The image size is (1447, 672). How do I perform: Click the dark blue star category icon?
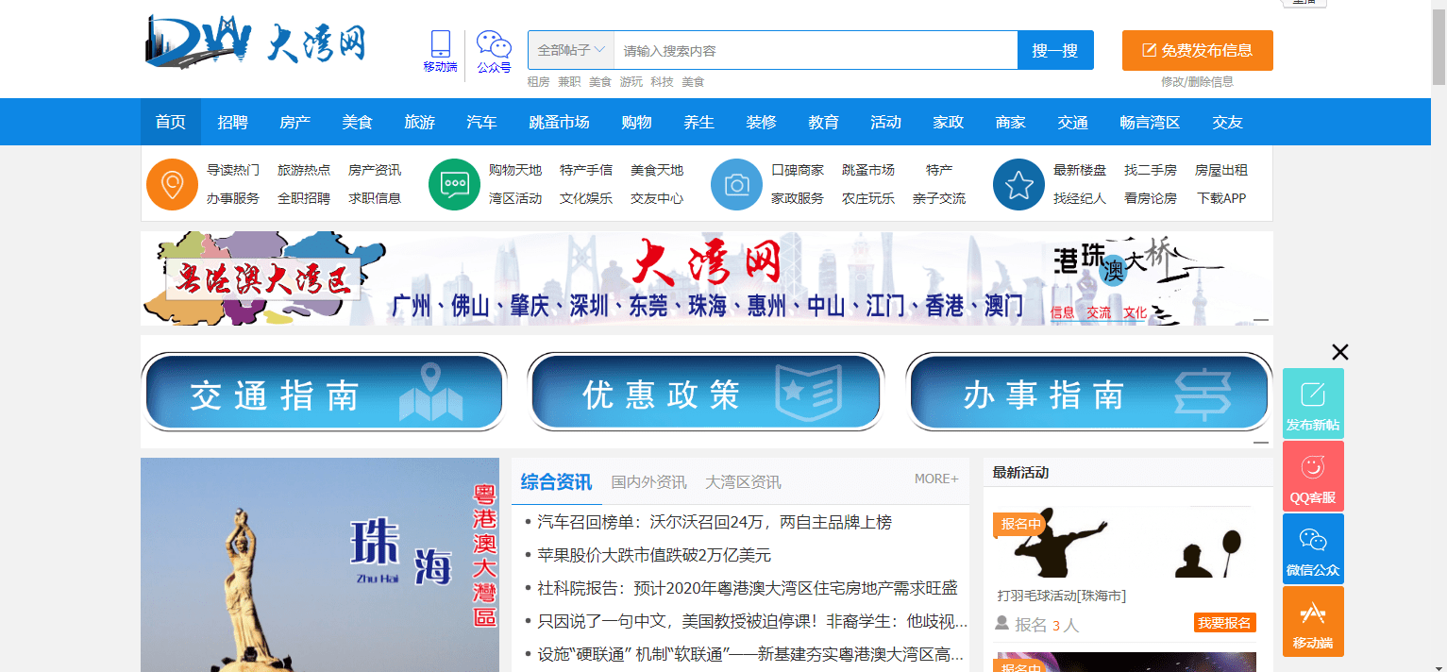pos(1018,184)
